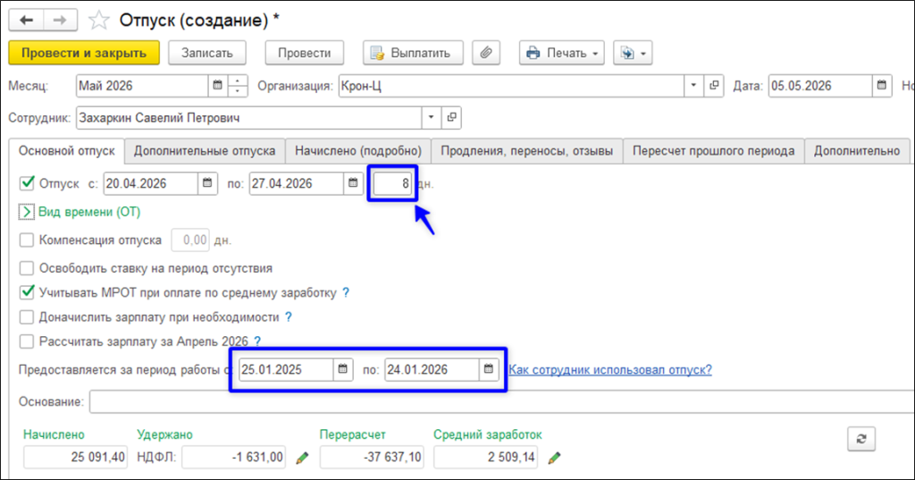Open calendar picker for Месяц field

(x=218, y=86)
